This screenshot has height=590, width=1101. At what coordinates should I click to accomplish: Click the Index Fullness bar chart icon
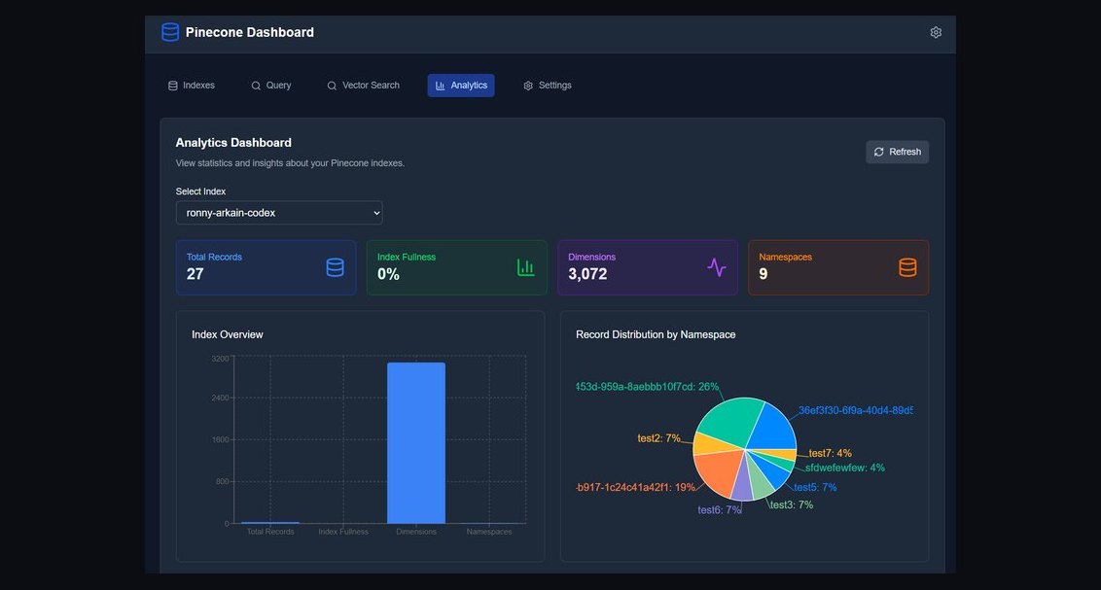[526, 267]
